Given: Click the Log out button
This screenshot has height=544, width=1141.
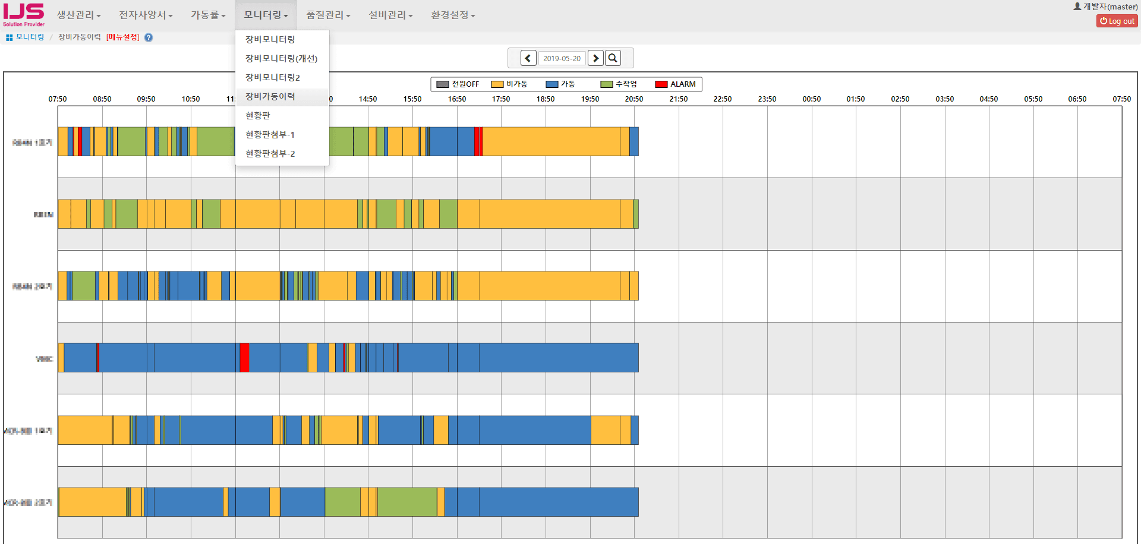Looking at the screenshot, I should (1117, 21).
